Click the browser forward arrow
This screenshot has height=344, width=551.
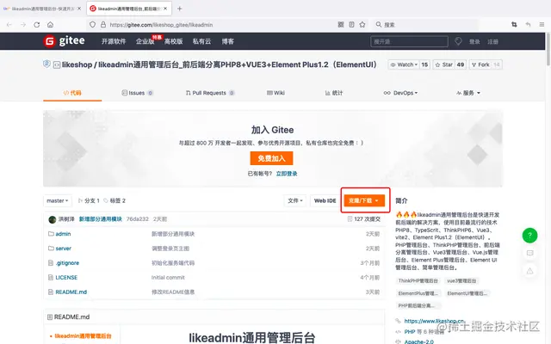pos(23,25)
